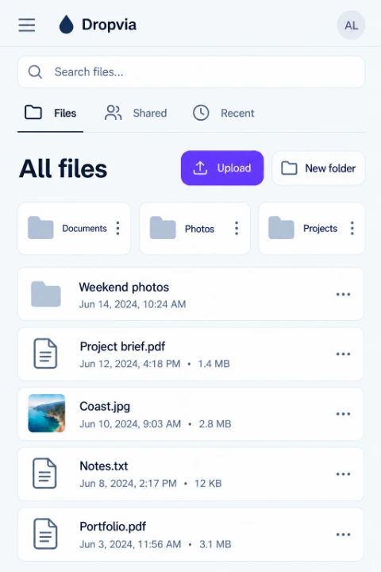The width and height of the screenshot is (381, 572).
Task: Click the Dropvia brand name
Action: (109, 25)
